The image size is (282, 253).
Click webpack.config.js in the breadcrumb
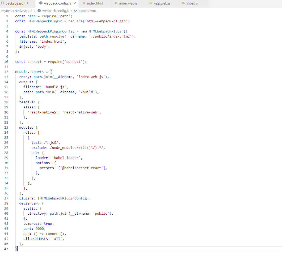pos(56,11)
